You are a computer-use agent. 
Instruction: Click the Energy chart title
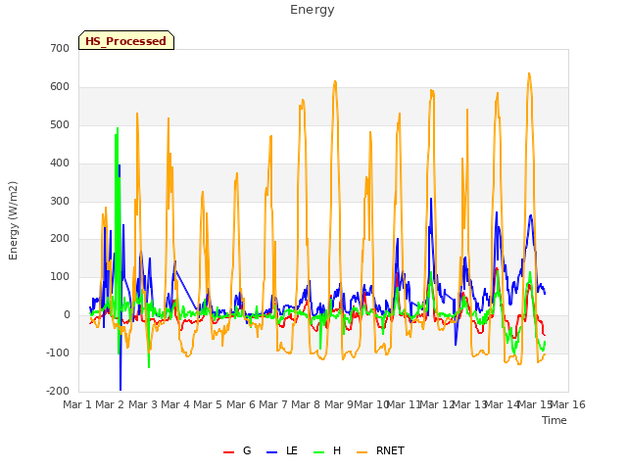click(312, 10)
